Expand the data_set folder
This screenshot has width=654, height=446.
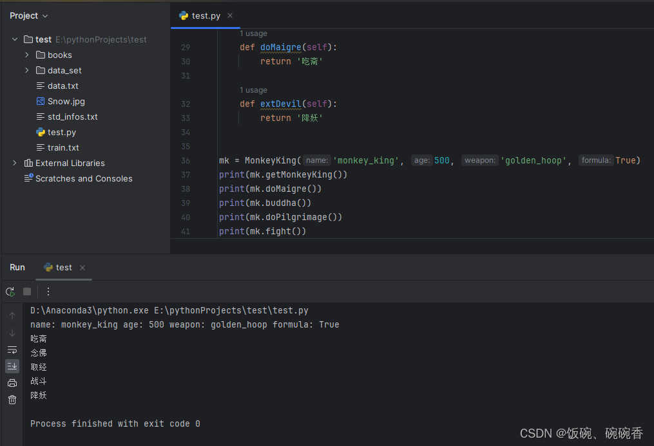click(x=27, y=70)
